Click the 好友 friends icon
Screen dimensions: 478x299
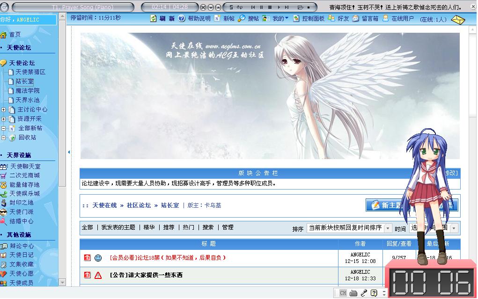331,19
